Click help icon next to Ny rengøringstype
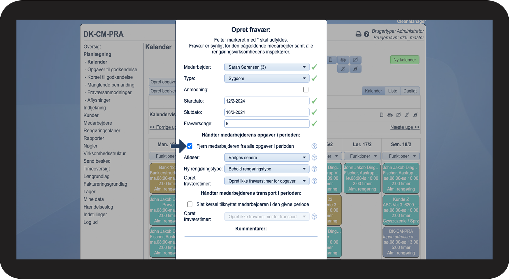 pos(314,169)
